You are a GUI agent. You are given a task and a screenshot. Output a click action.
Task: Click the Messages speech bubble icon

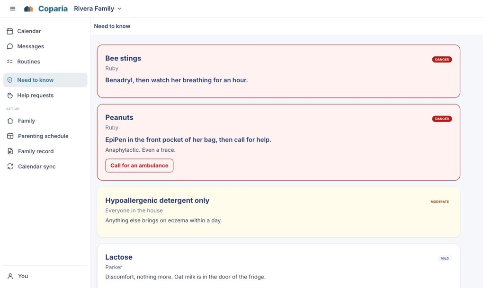point(10,46)
